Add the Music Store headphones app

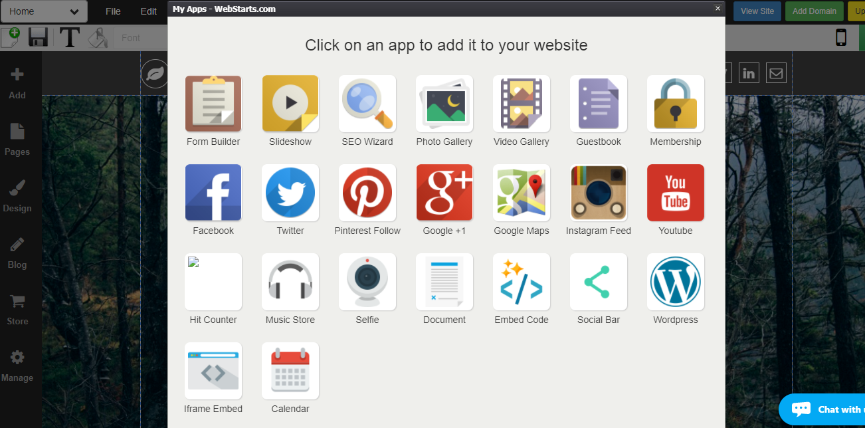(290, 282)
